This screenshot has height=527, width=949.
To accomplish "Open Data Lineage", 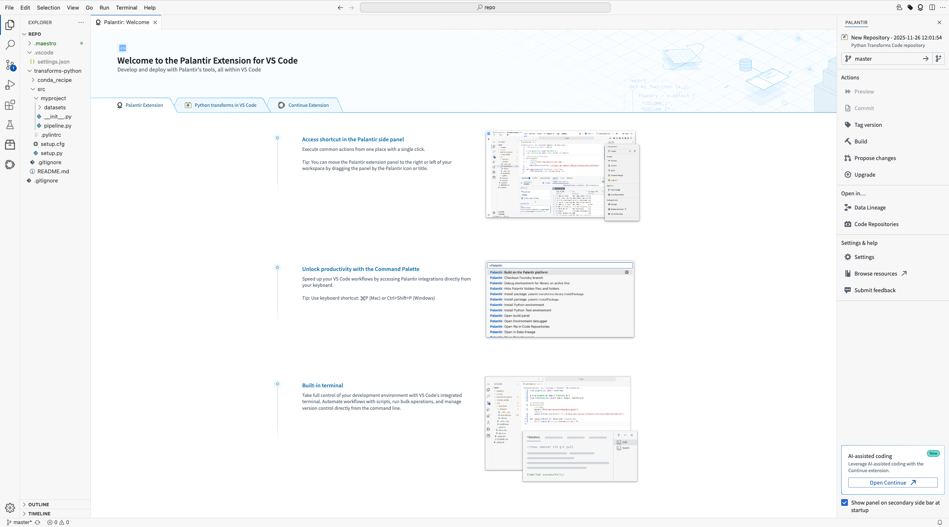I will tap(870, 207).
